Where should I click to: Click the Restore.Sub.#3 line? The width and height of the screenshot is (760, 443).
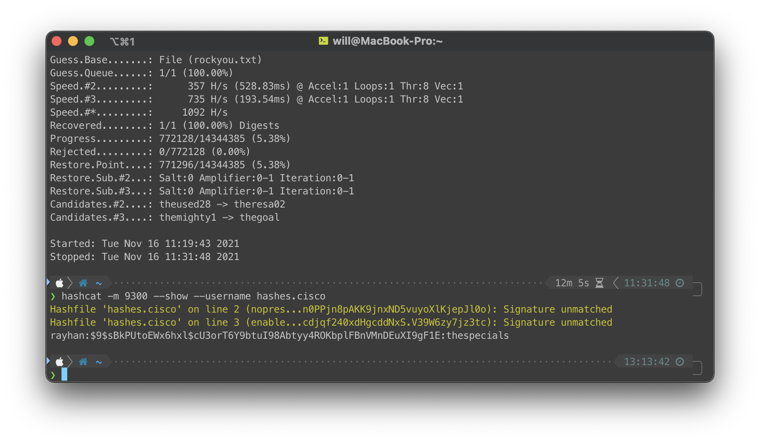tap(202, 191)
